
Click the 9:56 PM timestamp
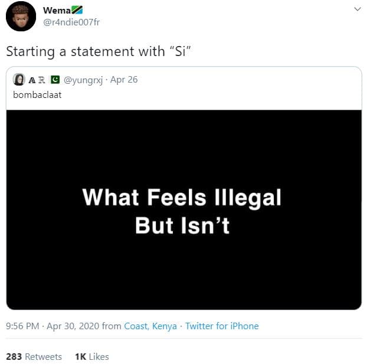[22, 326]
